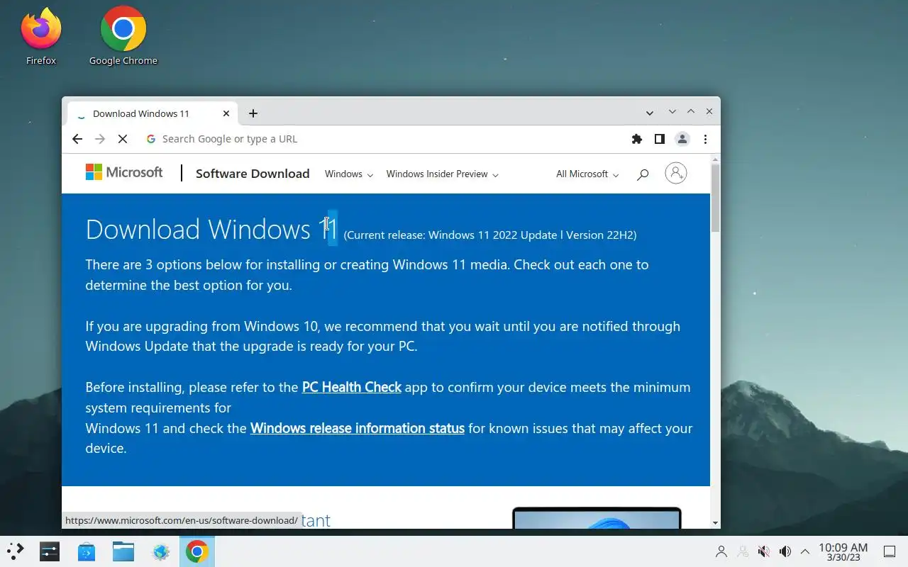Launch the Discover software store from the taskbar
The width and height of the screenshot is (908, 567).
tap(87, 551)
